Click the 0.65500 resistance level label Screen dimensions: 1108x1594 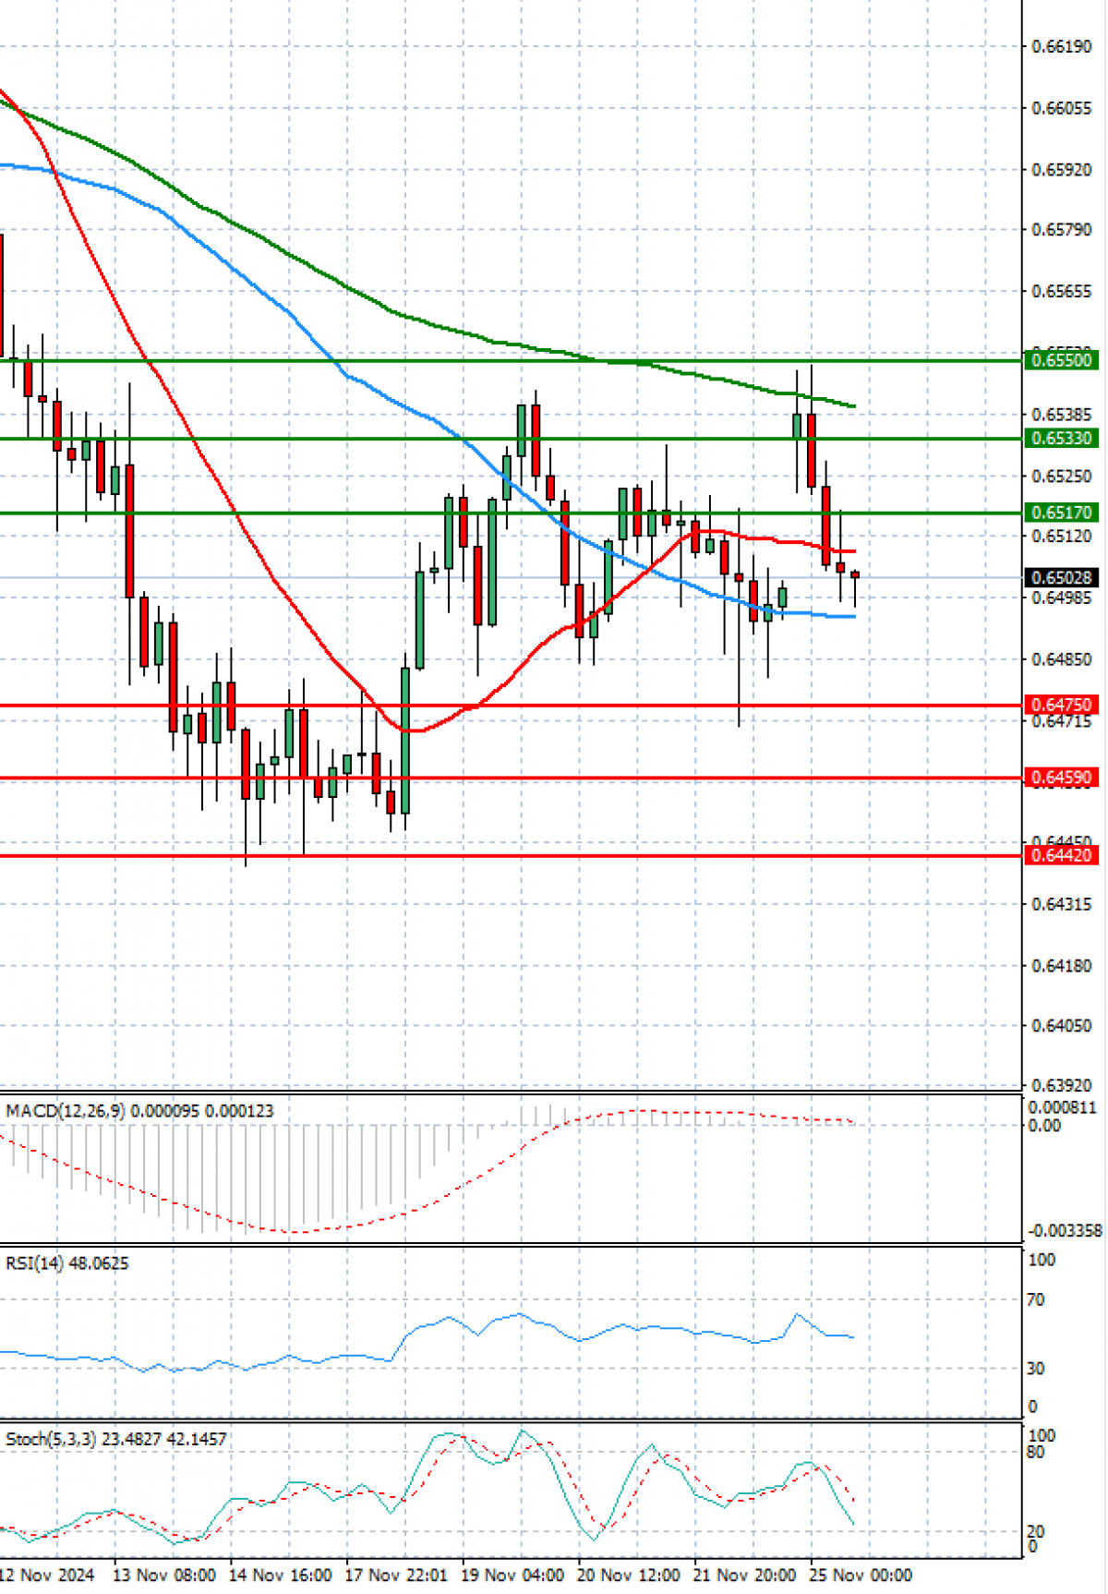click(x=1061, y=360)
